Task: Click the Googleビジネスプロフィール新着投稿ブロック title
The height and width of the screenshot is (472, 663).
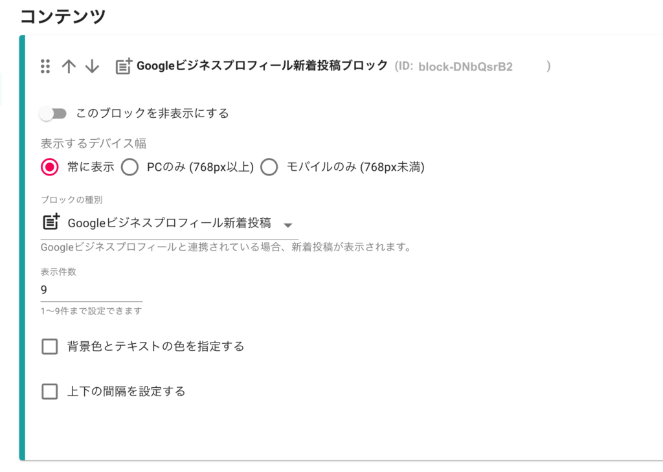Action: 262,65
